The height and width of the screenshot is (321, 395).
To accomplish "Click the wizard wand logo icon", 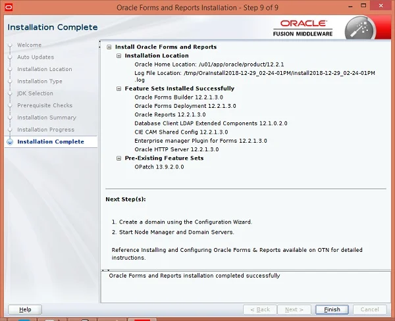I will click(359, 29).
